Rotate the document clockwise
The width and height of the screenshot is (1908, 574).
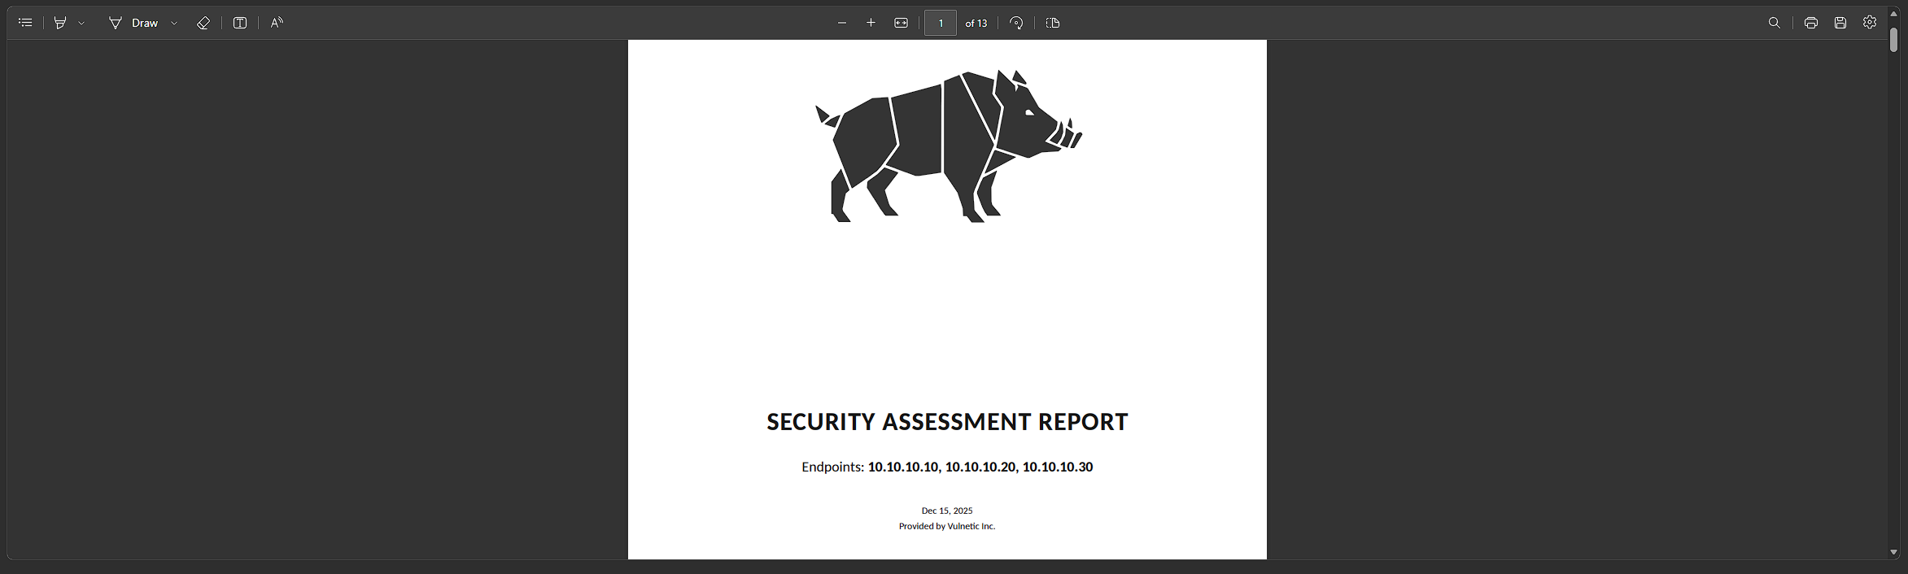pyautogui.click(x=1016, y=23)
